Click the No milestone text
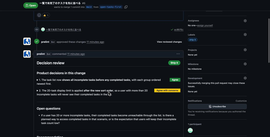Image resolution: width=270 pixels, height=137 pixels. click(x=195, y=69)
